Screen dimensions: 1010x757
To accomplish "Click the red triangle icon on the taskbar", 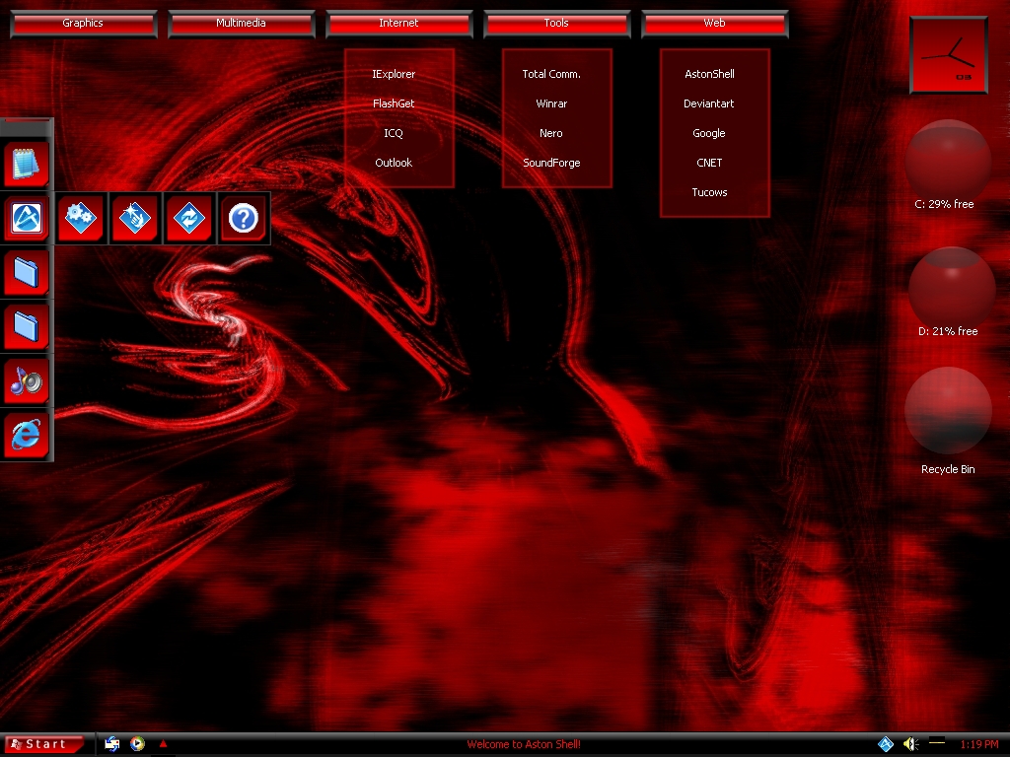I will tap(163, 743).
